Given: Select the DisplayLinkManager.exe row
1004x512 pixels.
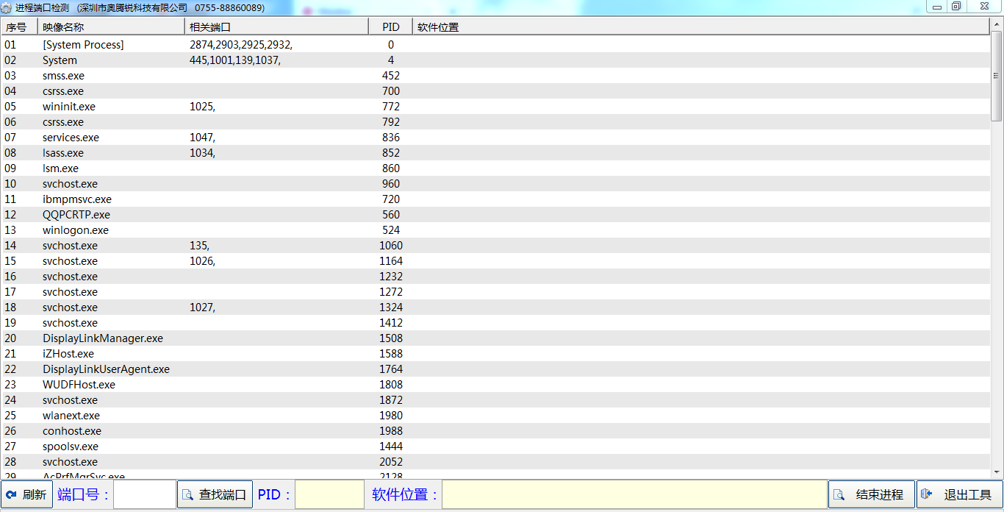Looking at the screenshot, I should click(x=103, y=338).
